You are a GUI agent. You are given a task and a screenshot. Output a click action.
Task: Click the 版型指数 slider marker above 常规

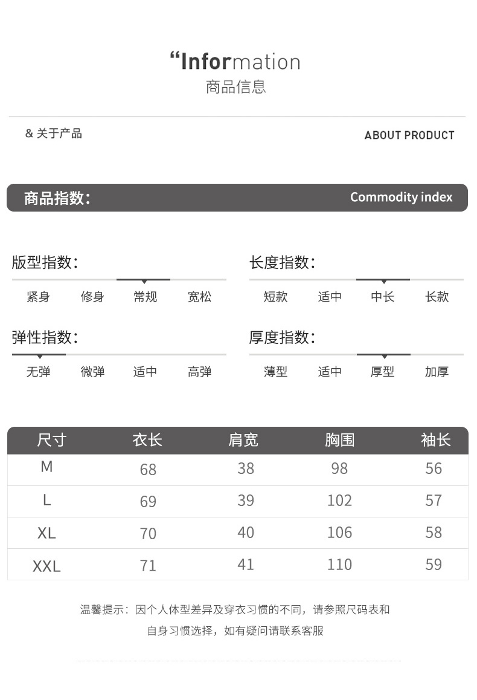144,281
